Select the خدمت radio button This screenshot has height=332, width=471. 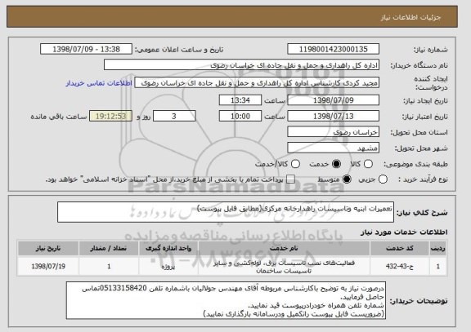[x=336, y=164]
